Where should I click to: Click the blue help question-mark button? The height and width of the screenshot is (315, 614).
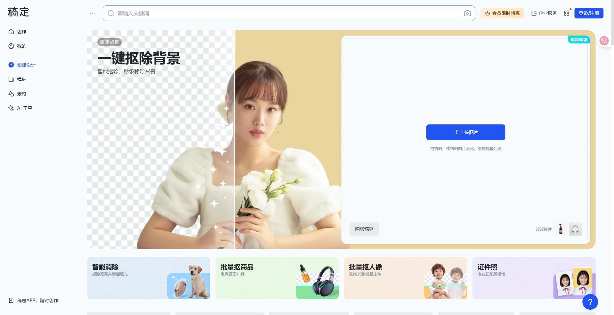click(590, 302)
